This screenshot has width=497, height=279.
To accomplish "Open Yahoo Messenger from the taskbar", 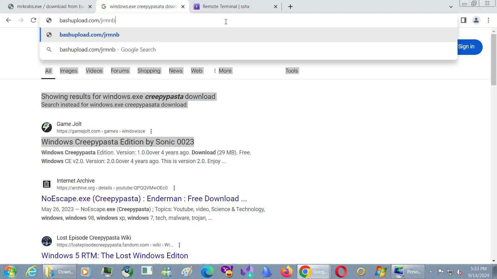I will (227, 272).
